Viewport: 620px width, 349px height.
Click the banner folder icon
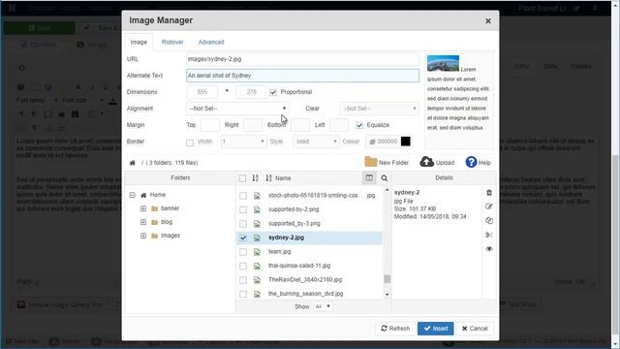pos(155,208)
